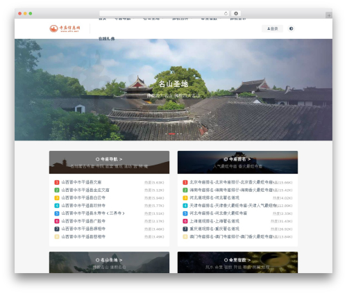Viewport: 347px width, 294px height.
Task: Click the 登录 login button
Action: (272, 28)
